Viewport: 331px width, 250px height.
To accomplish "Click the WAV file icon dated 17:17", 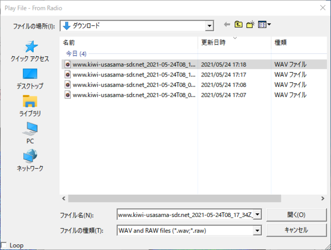I will click(68, 74).
